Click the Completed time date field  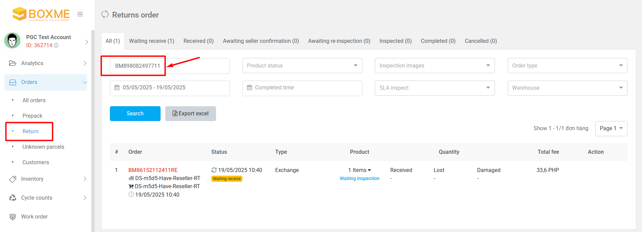pos(302,88)
